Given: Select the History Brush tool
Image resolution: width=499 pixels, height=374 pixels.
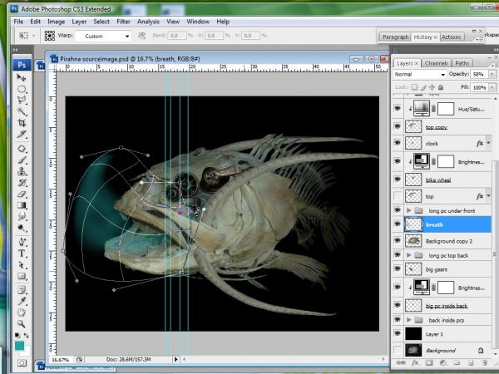Looking at the screenshot, I should click(22, 183).
